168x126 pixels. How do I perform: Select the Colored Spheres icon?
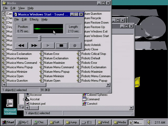pos(84,95)
